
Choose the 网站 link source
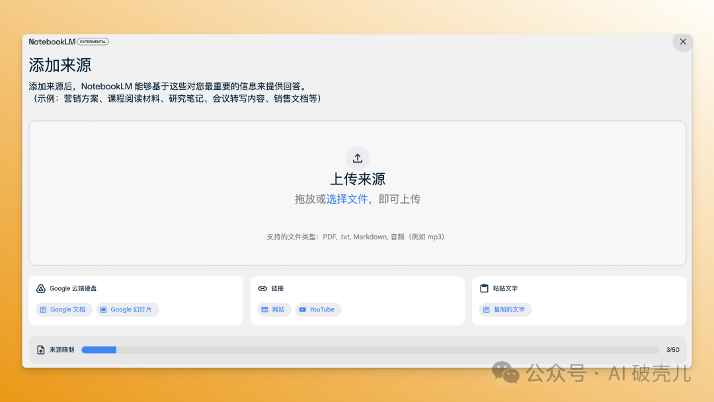pyautogui.click(x=274, y=309)
